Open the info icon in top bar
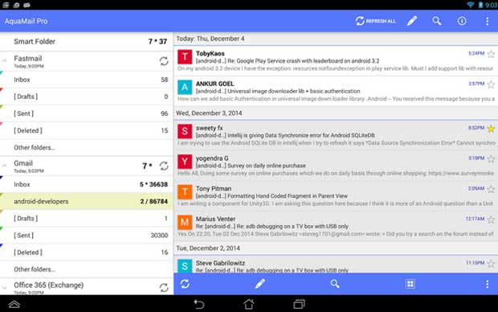 (462, 21)
